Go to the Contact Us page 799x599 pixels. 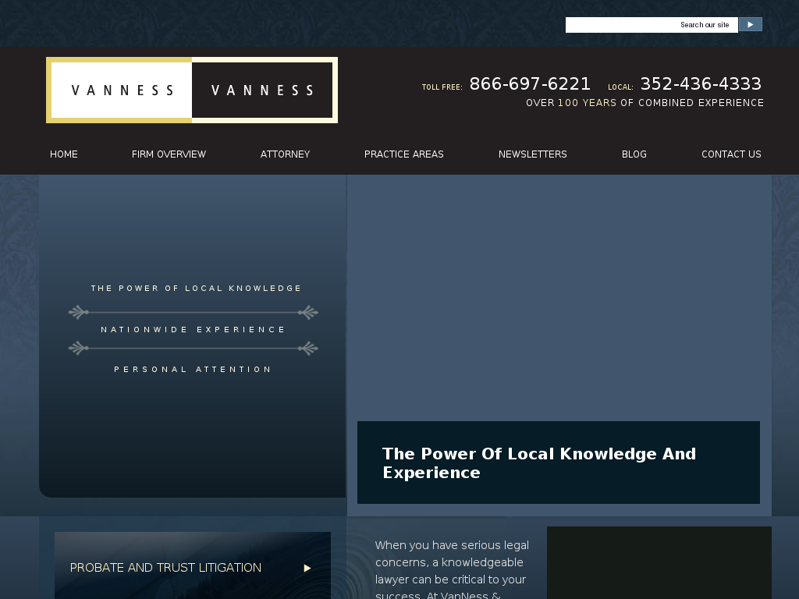(731, 154)
